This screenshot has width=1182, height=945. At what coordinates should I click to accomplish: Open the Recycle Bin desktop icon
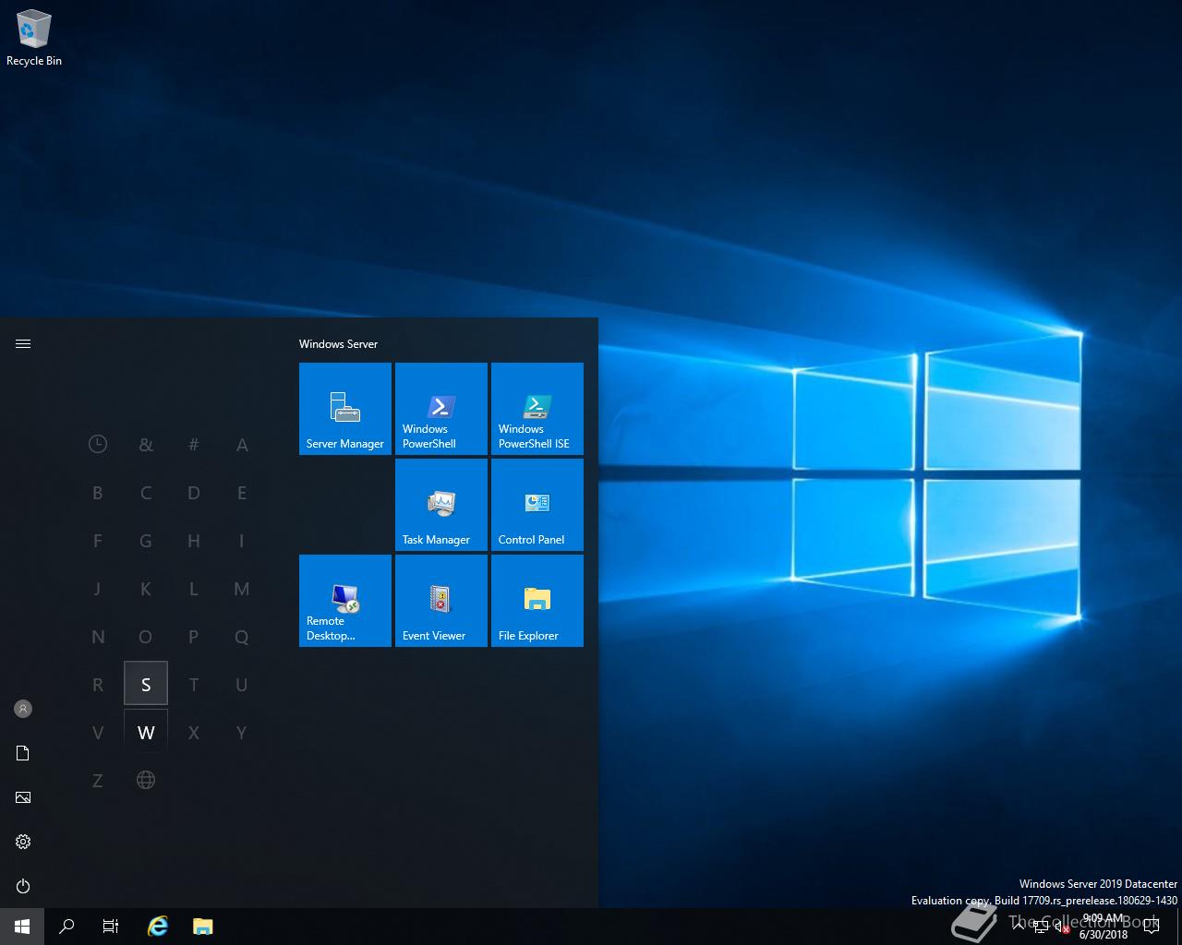(x=34, y=38)
